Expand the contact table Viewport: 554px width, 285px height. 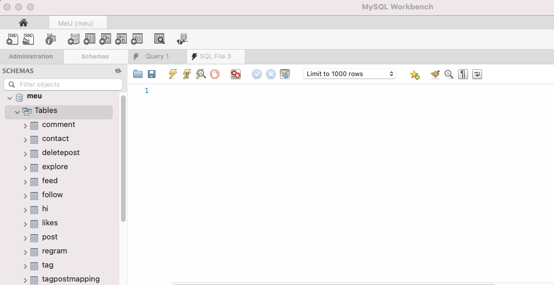25,140
